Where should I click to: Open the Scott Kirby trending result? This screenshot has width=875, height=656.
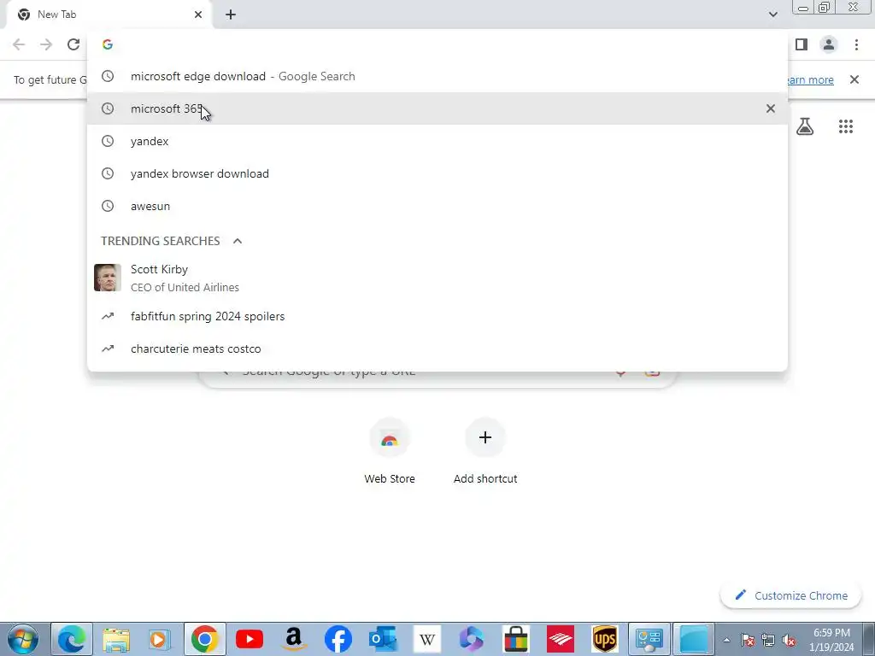pos(437,278)
